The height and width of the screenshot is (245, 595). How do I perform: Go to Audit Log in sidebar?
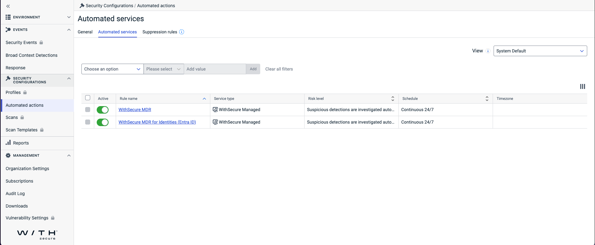15,194
